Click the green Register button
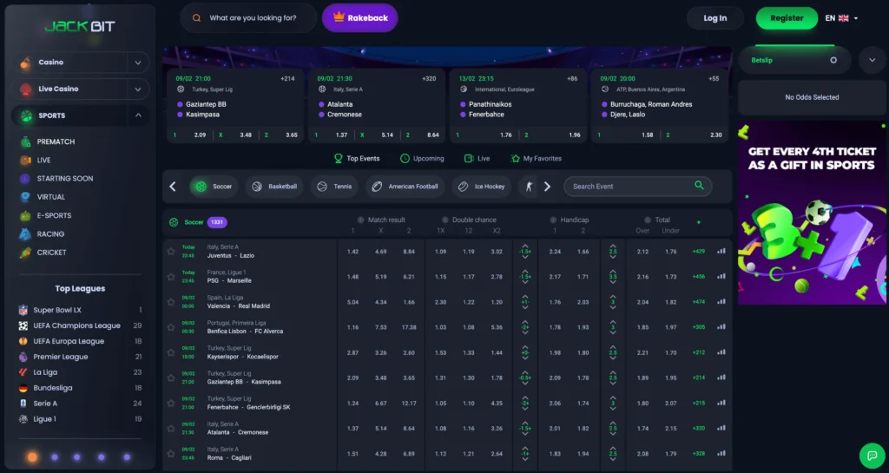This screenshot has width=889, height=473. point(787,18)
